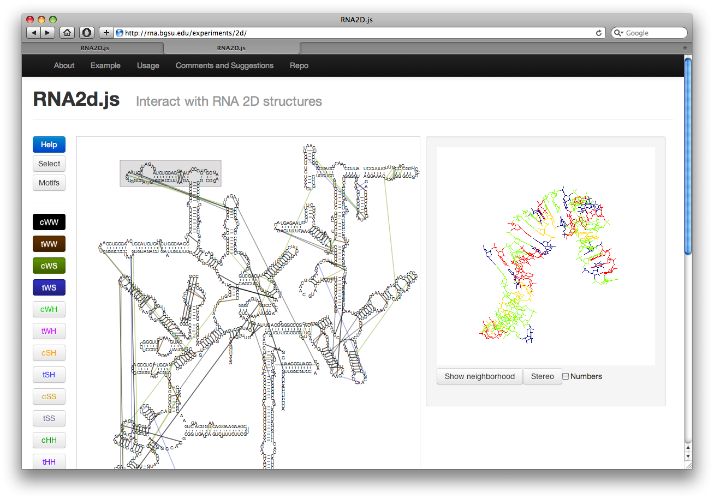The image size is (714, 499).
Task: Click the add bookmark plus button
Action: (106, 33)
